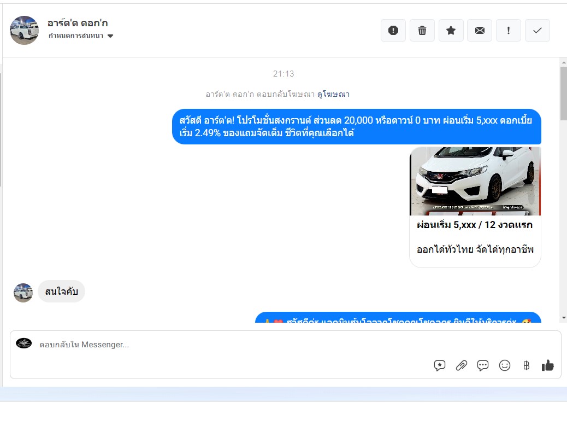Click the ad text ออกได้ทั่วไทย จัดได้ทุกอาชีพ

coord(475,249)
